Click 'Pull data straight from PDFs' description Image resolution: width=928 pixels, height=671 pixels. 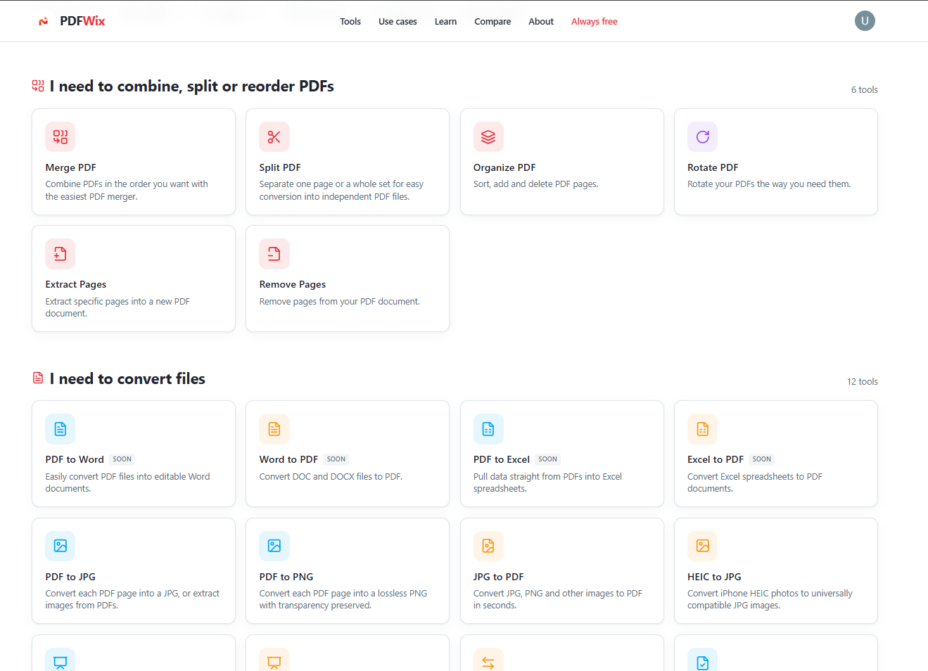click(x=547, y=483)
